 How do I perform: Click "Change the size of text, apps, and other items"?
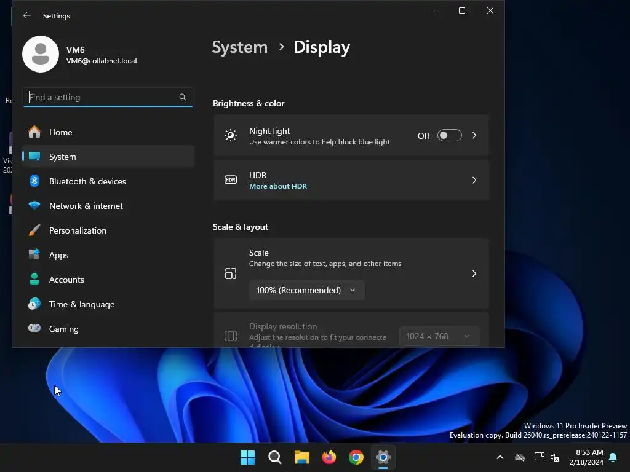click(x=325, y=264)
